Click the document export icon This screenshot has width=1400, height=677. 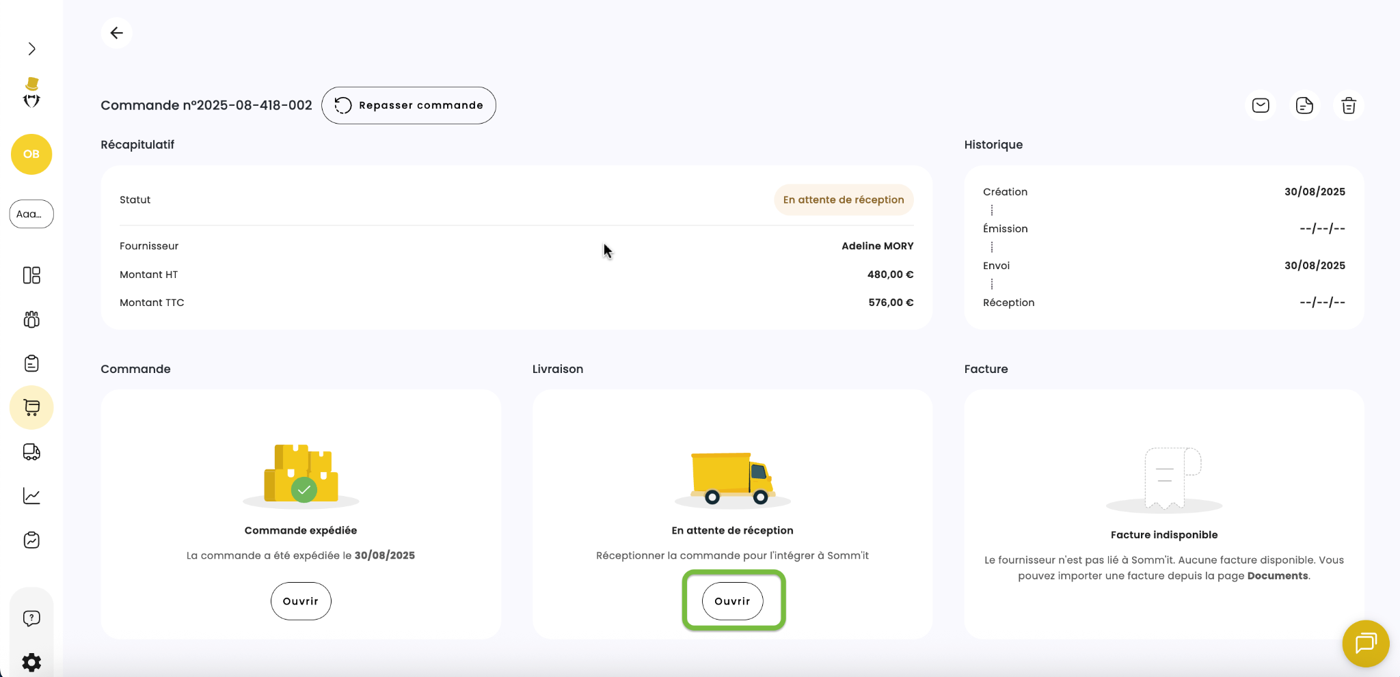(x=1304, y=105)
